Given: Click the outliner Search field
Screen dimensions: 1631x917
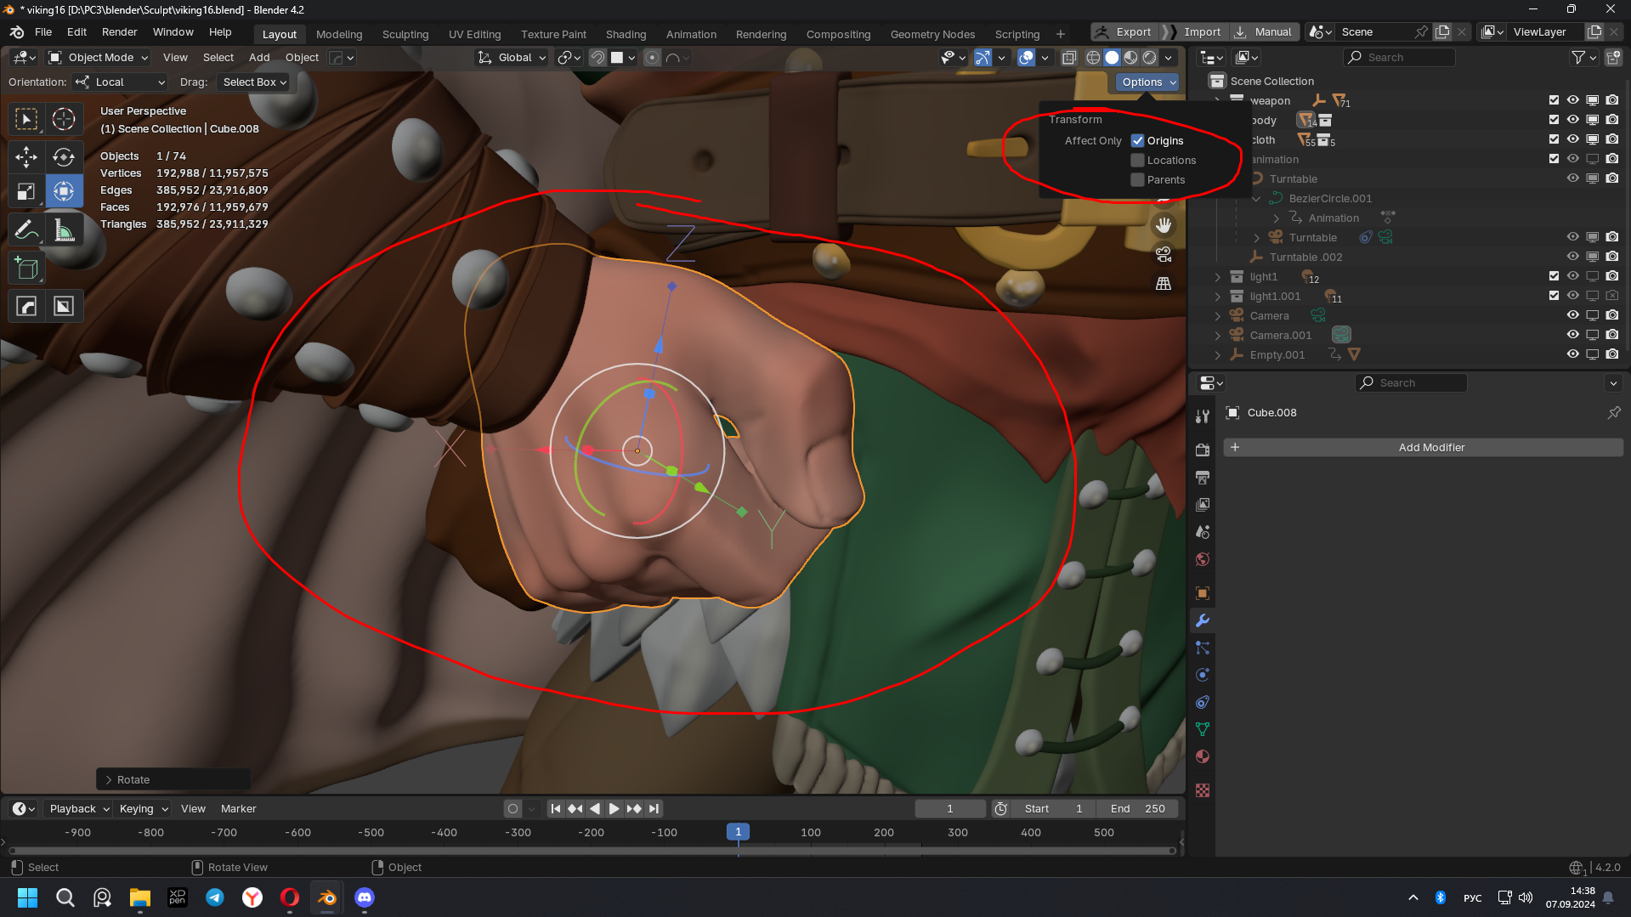Looking at the screenshot, I should point(1399,58).
